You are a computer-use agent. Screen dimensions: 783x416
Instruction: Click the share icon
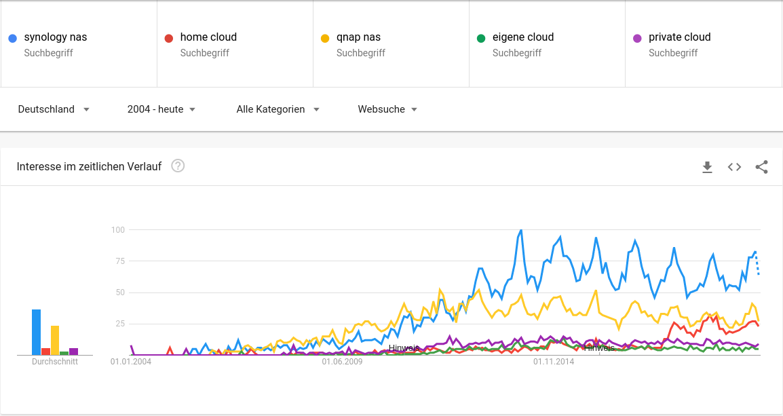click(x=761, y=167)
